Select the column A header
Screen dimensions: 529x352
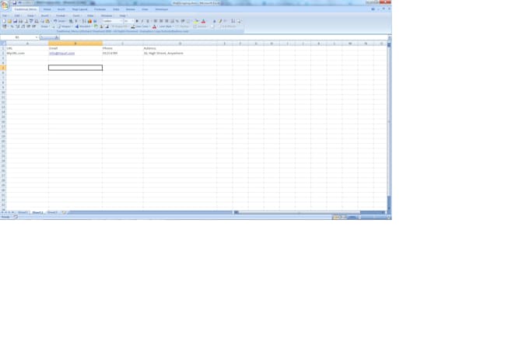[x=27, y=44]
